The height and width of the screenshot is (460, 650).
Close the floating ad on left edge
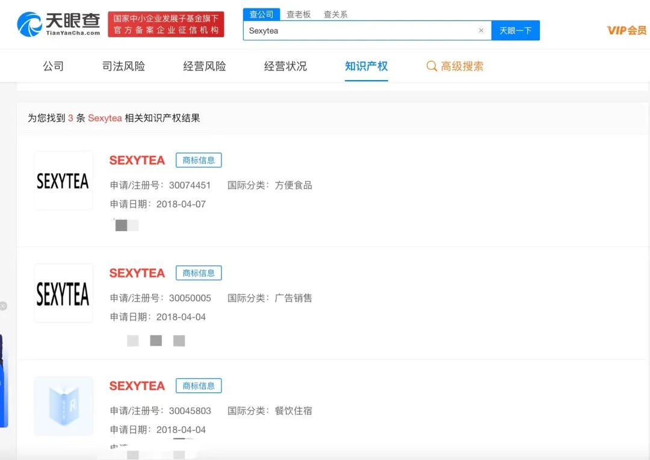[x=3, y=306]
